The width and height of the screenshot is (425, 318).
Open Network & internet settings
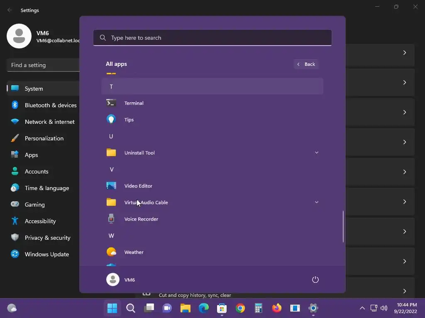[x=43, y=122]
